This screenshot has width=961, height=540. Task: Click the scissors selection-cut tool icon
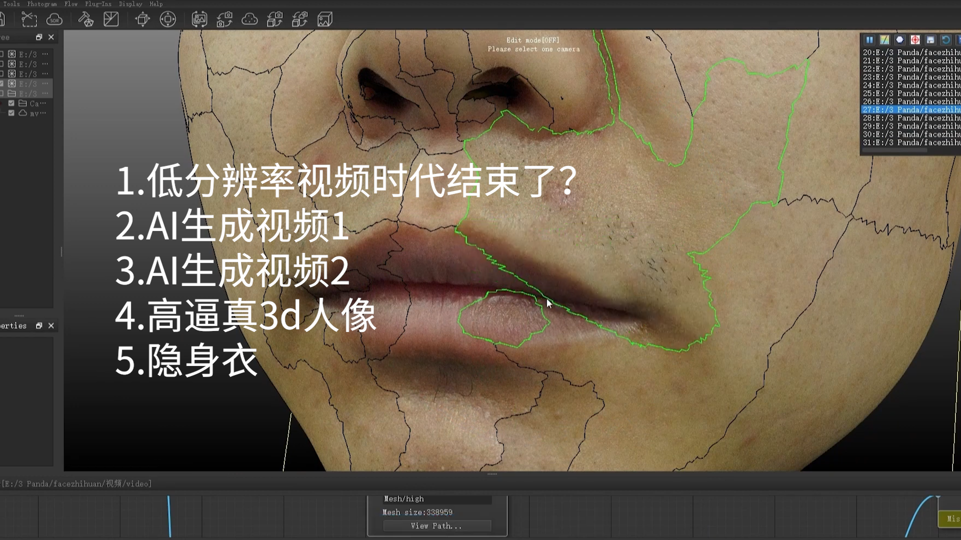tap(30, 19)
